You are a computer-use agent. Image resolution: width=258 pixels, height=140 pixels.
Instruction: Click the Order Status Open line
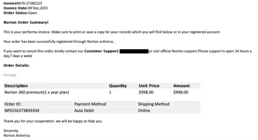click(20, 13)
